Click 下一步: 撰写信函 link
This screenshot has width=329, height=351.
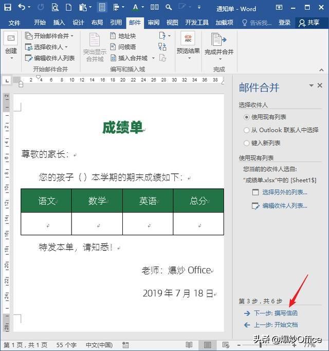pyautogui.click(x=276, y=313)
